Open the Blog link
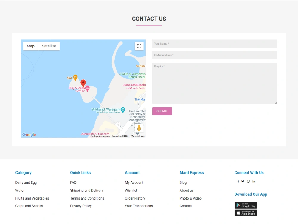Viewport: 298px width, 224px height. tap(183, 182)
